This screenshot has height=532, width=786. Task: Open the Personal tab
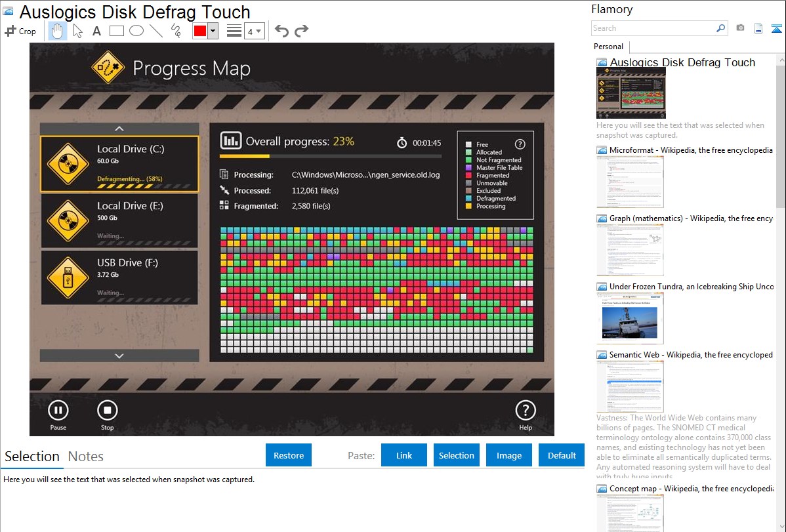pyautogui.click(x=608, y=47)
